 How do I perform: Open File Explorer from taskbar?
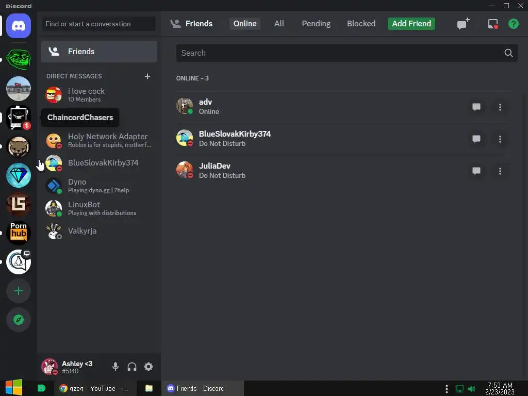(x=149, y=388)
